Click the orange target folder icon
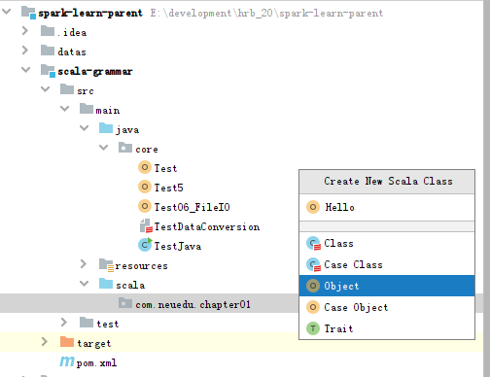 67,342
